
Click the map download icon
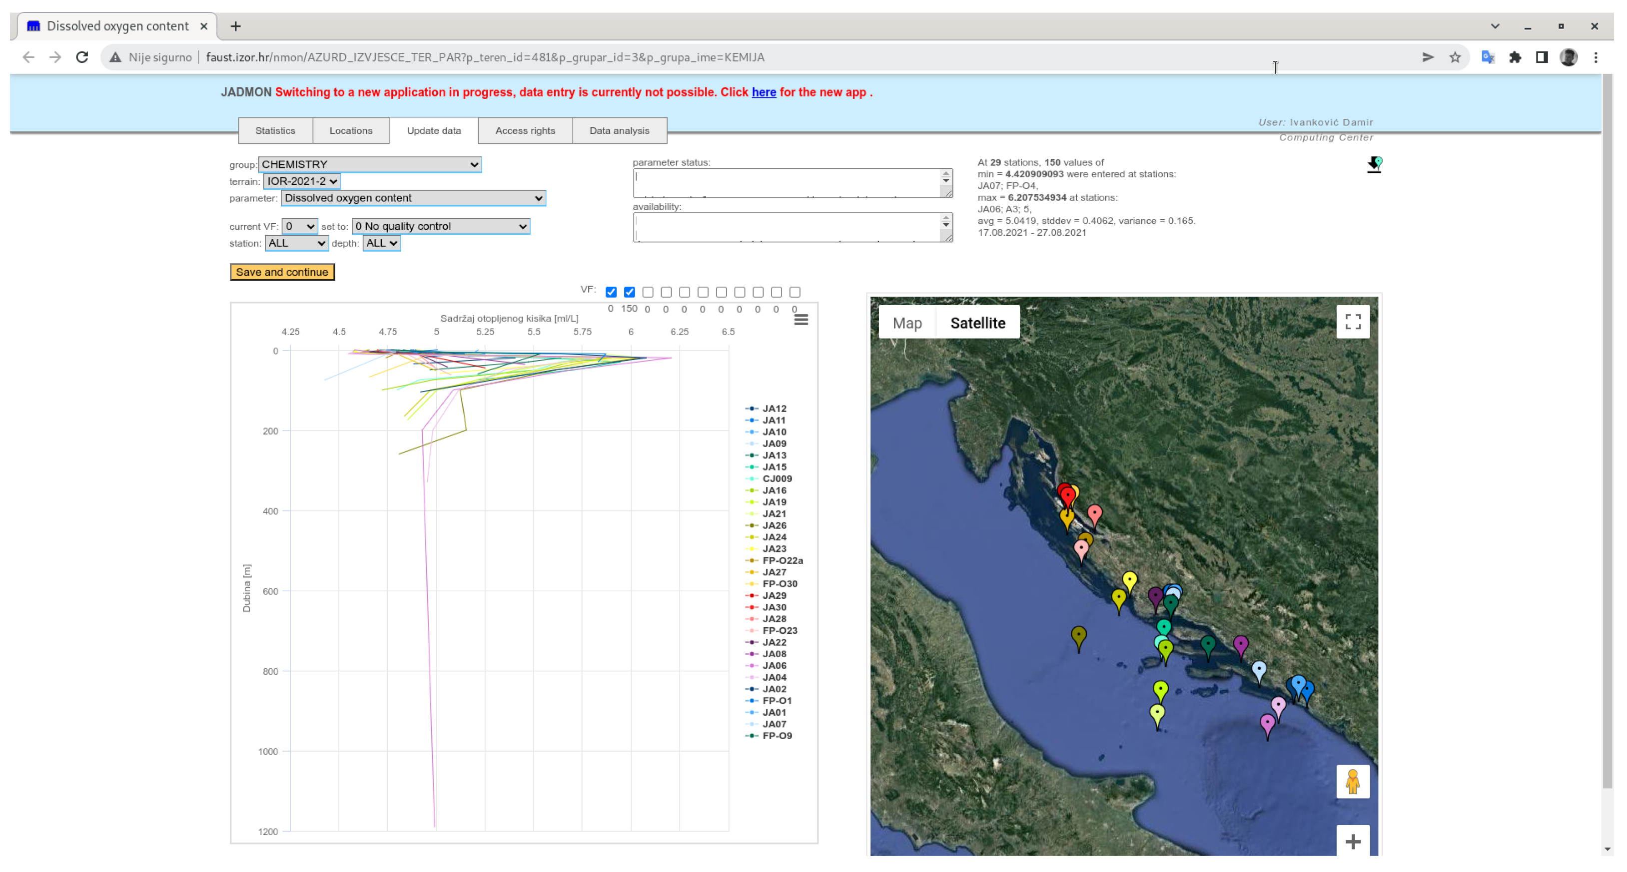[1374, 165]
